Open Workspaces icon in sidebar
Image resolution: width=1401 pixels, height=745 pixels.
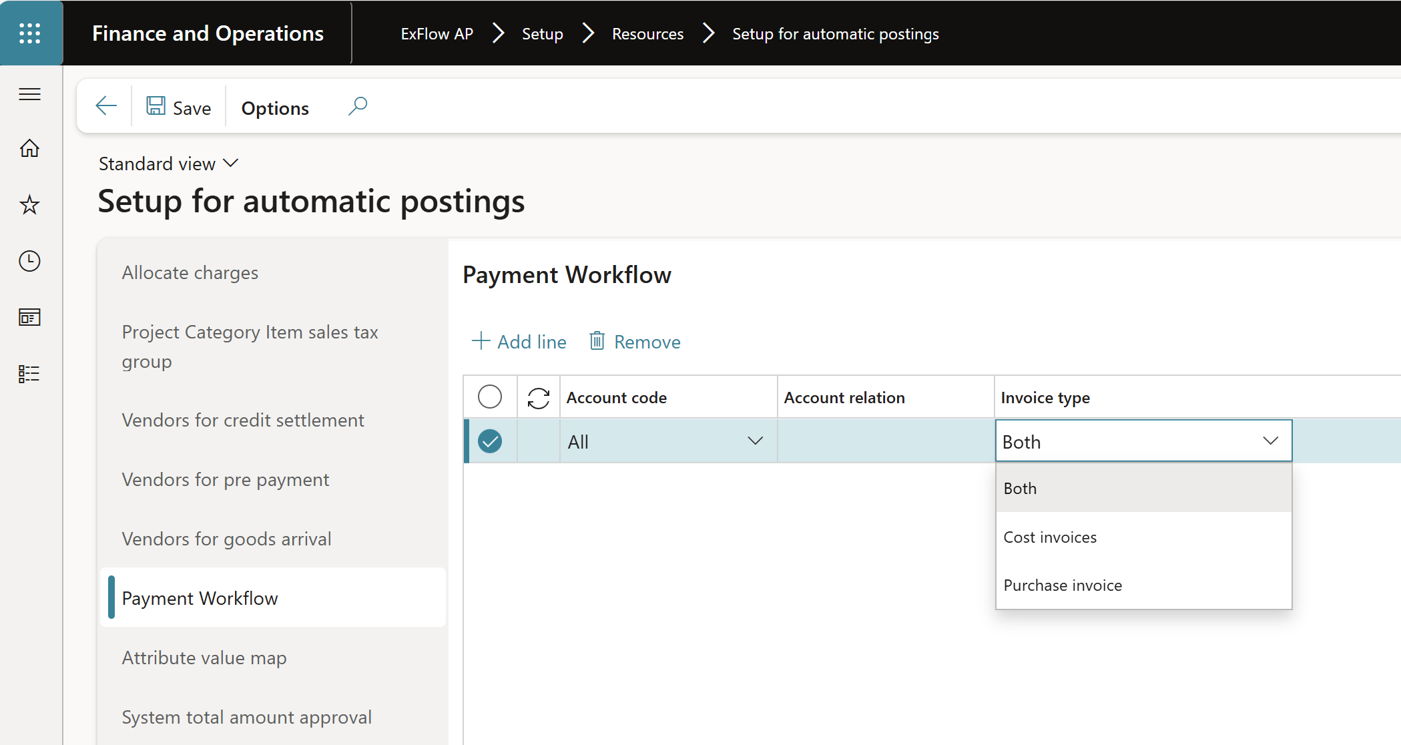[x=30, y=317]
